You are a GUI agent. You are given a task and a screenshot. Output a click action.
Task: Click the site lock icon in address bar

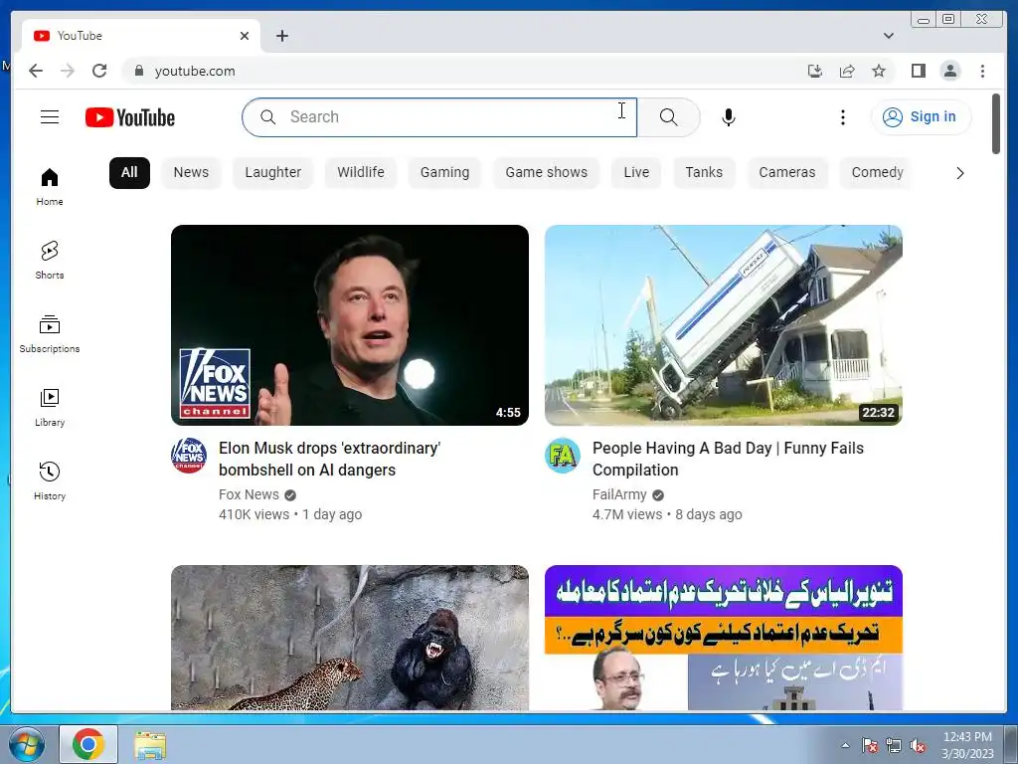(x=138, y=71)
